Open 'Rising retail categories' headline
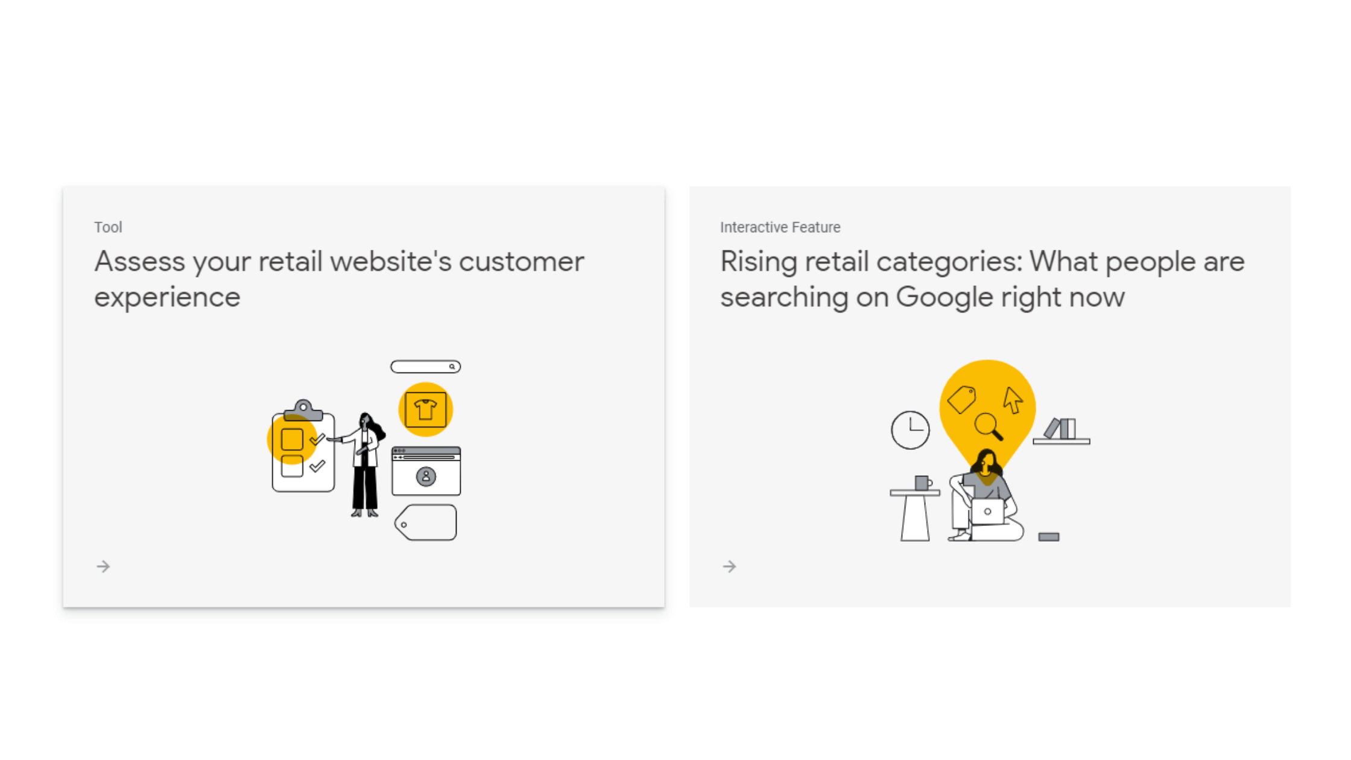The image size is (1351, 760). pos(982,279)
